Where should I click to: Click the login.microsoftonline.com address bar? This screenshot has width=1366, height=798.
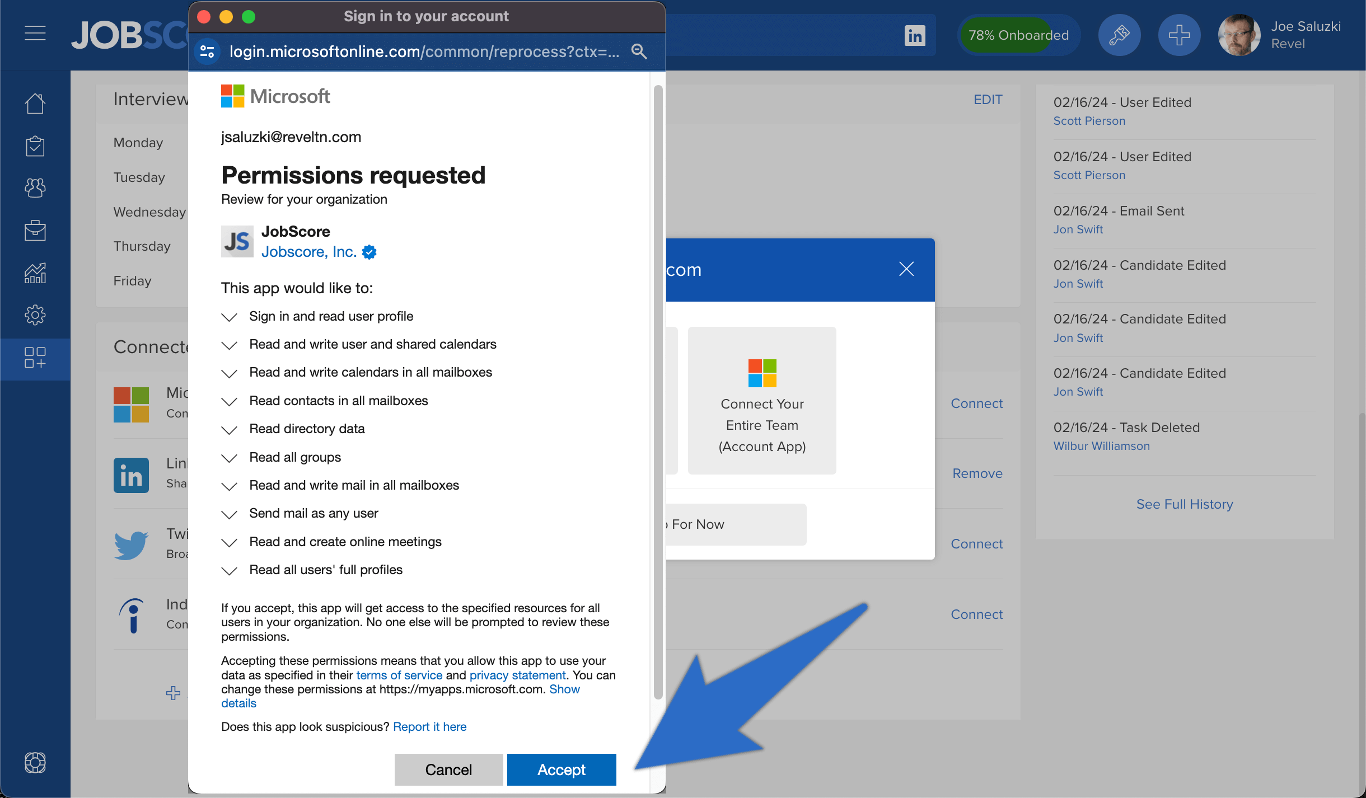coord(424,51)
